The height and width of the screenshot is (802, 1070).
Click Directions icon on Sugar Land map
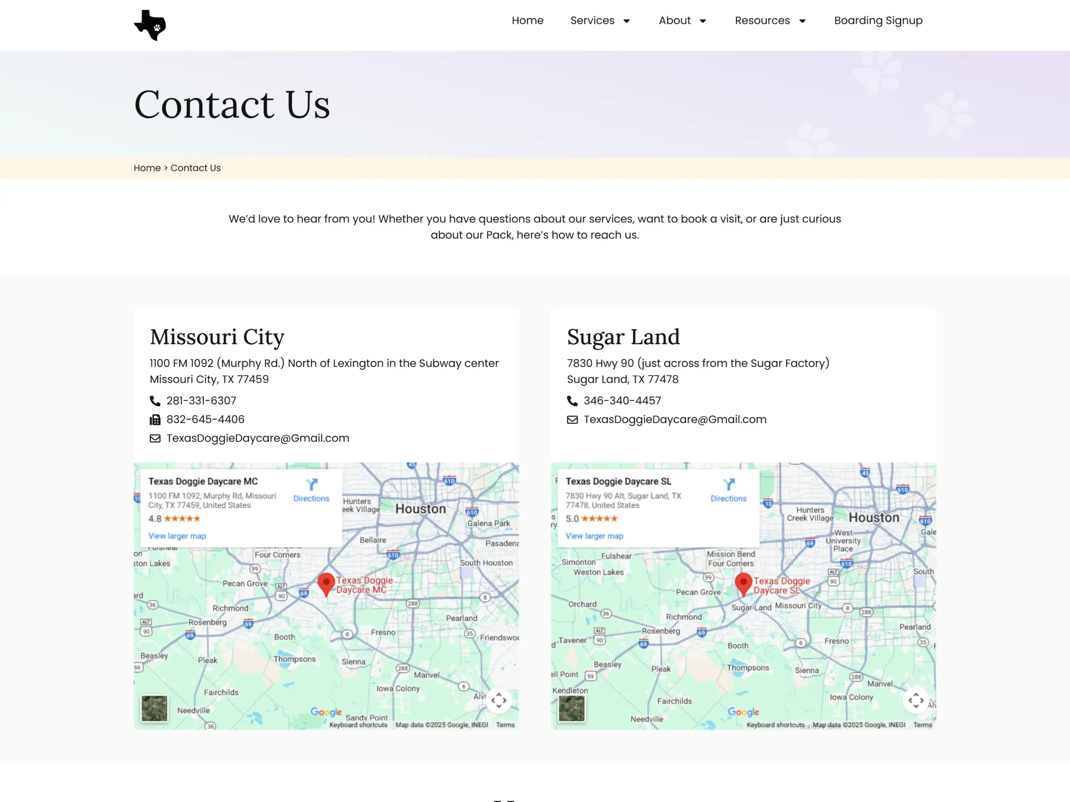(729, 485)
